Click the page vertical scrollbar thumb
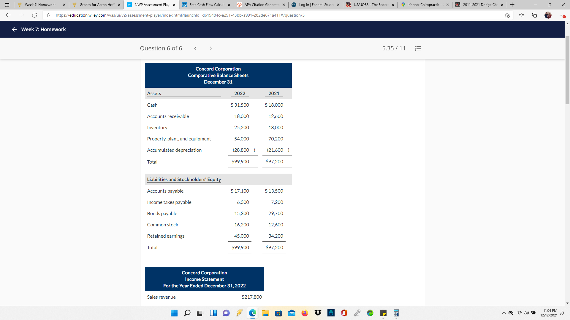The height and width of the screenshot is (320, 570). (567, 70)
